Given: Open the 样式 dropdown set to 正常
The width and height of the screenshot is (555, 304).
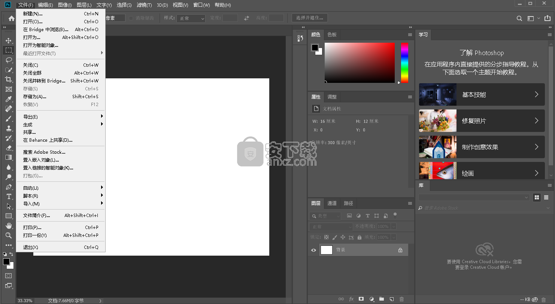Looking at the screenshot, I should (191, 18).
